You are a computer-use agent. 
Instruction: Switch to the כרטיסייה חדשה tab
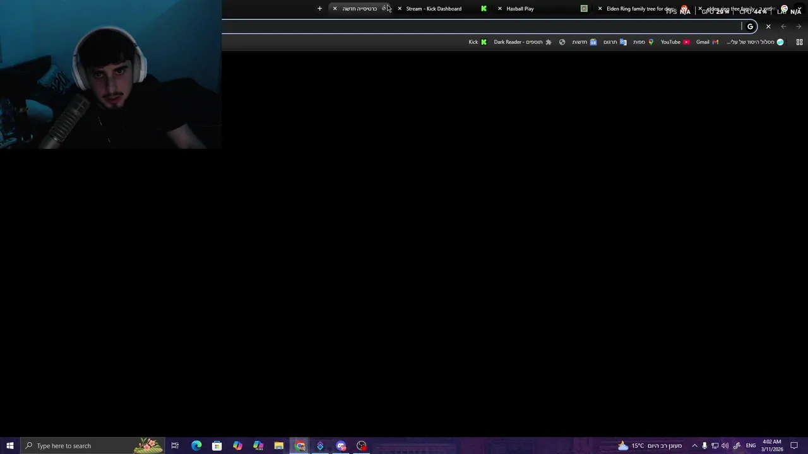click(359, 8)
